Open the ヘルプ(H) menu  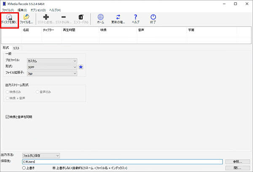click(55, 10)
